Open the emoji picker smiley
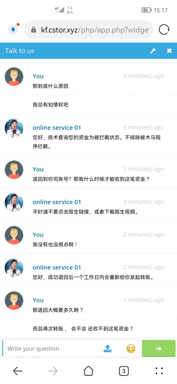The width and height of the screenshot is (177, 384). click(131, 349)
